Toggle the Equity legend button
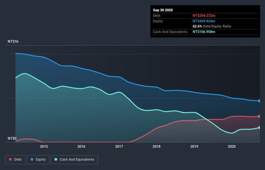Screen dimensions: 265x170 pyautogui.click(x=38, y=160)
